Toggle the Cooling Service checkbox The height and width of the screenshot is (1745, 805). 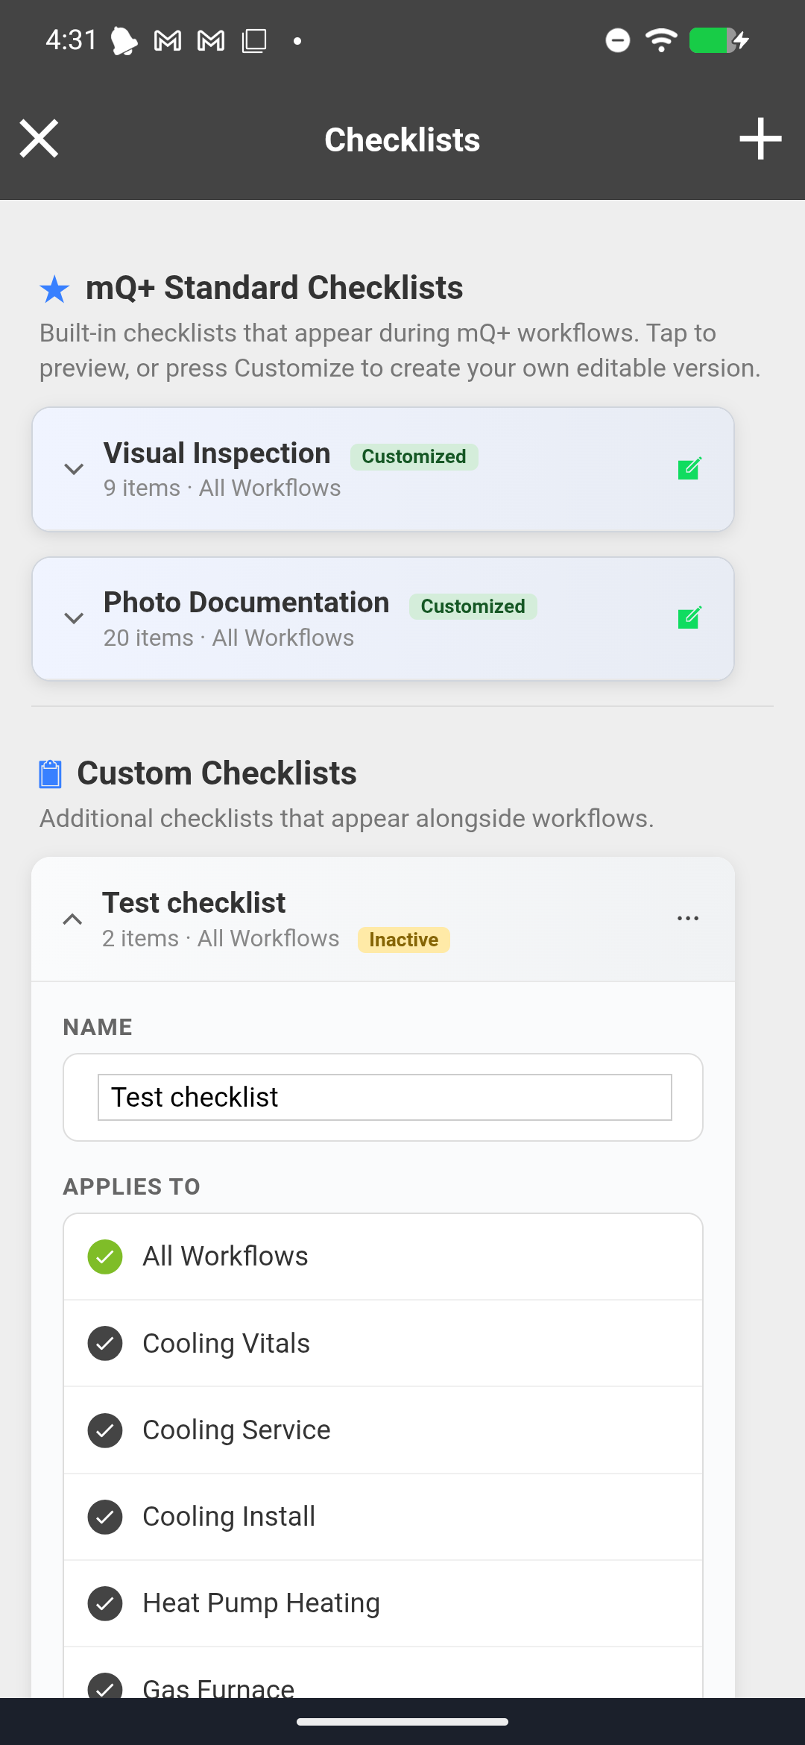point(105,1430)
